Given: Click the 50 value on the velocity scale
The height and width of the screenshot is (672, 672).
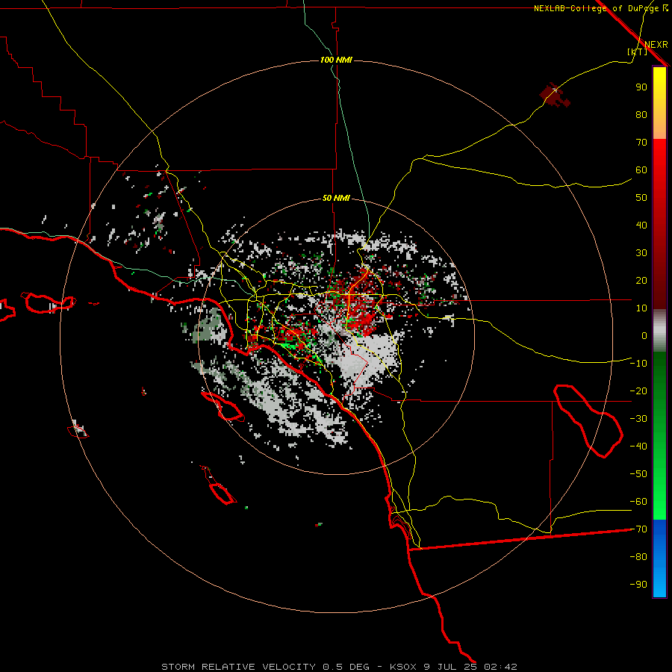Looking at the screenshot, I should click(641, 198).
